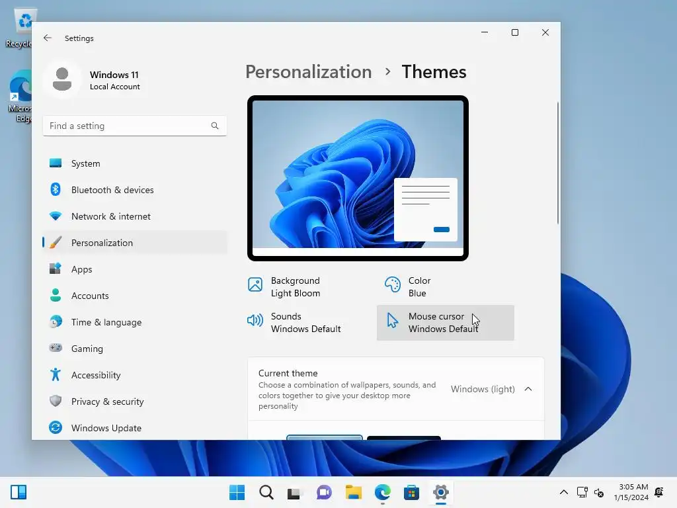Click the search magnifier in Find a setting

pyautogui.click(x=215, y=126)
